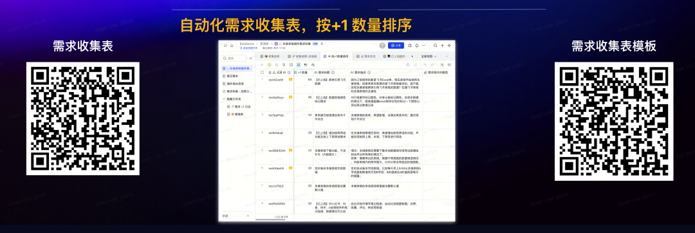Click the orange badge on row 6
Viewport: 695px width, 233px height.
[290, 168]
